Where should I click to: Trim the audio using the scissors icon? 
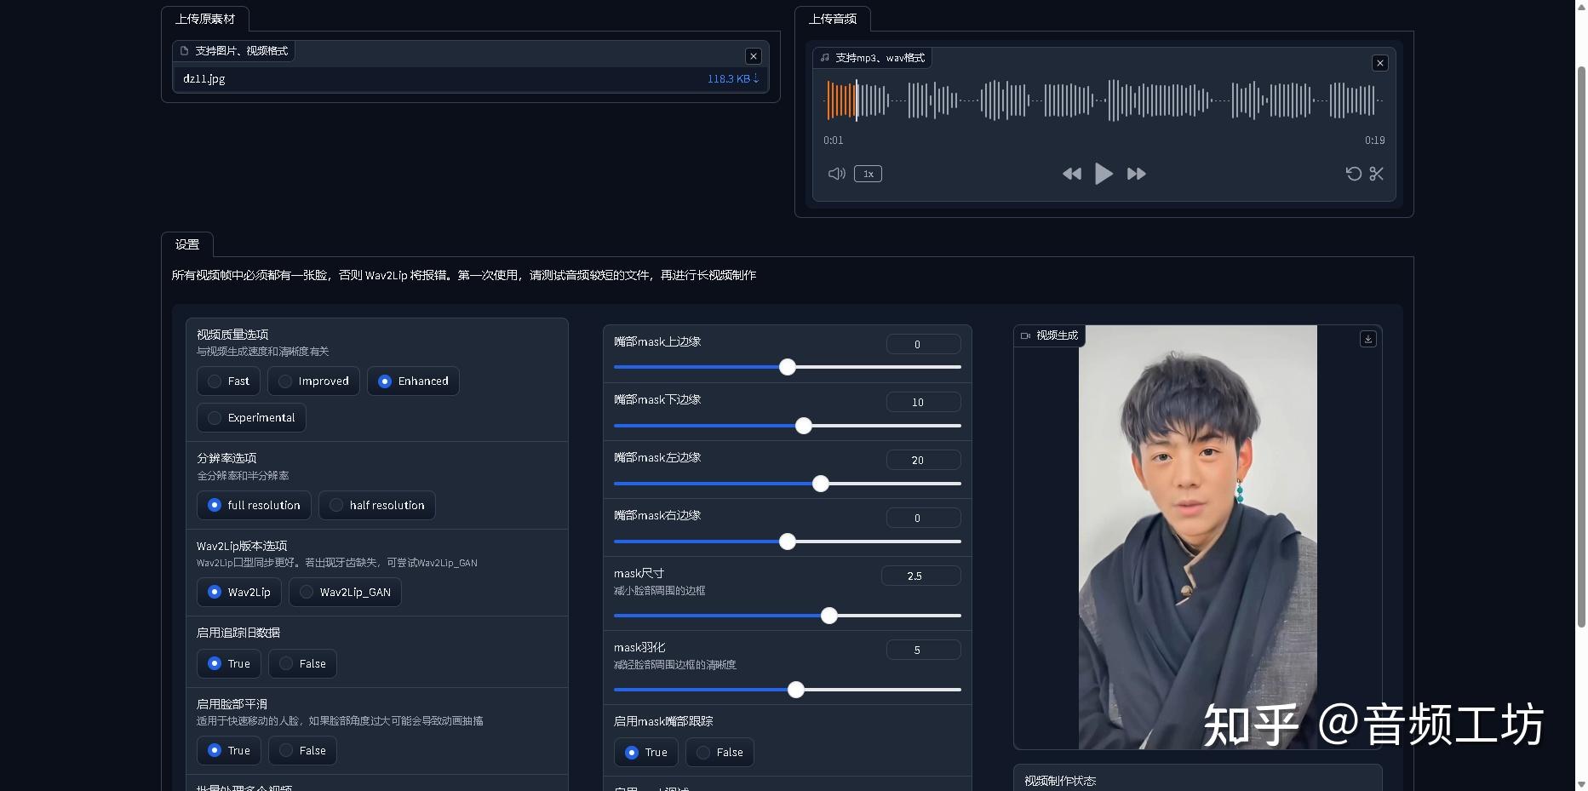tap(1377, 174)
